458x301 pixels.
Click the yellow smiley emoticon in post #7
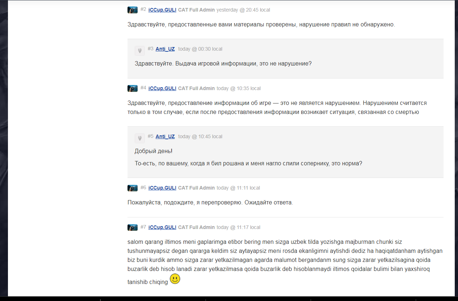coord(175,279)
